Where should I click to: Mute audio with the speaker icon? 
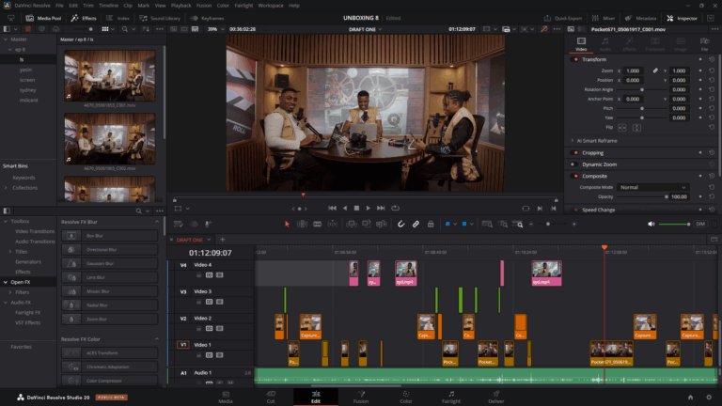click(x=651, y=225)
